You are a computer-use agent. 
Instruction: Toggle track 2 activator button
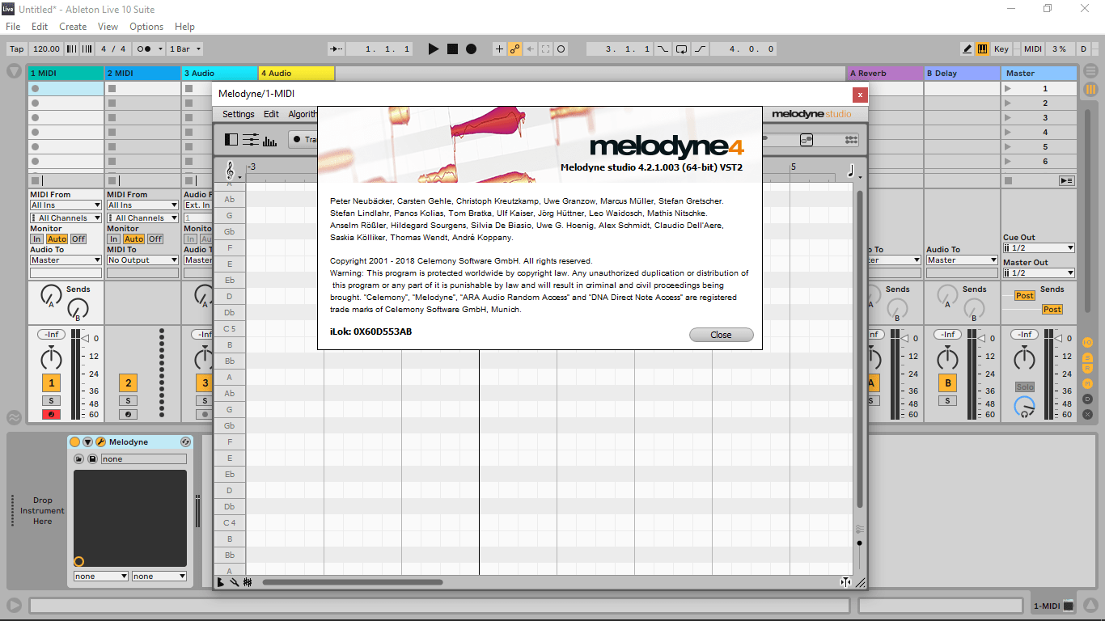[x=128, y=383]
